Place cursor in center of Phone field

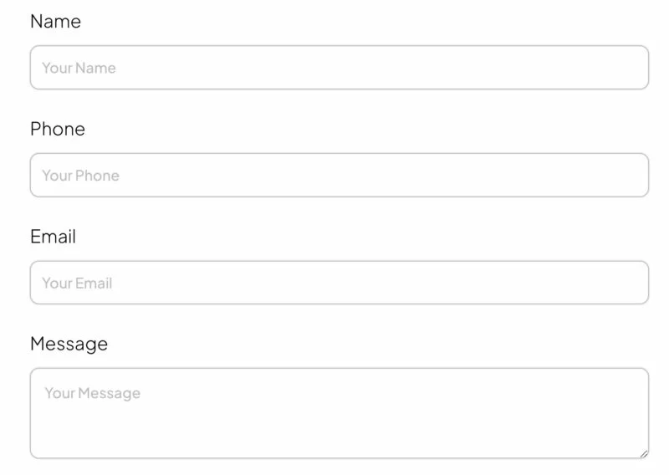click(x=340, y=176)
